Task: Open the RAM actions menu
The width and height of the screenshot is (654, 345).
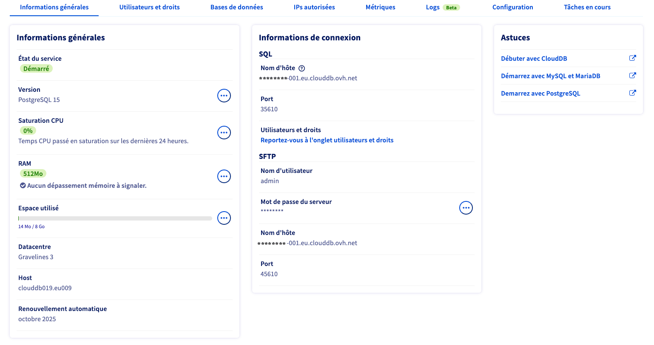Action: click(x=224, y=176)
